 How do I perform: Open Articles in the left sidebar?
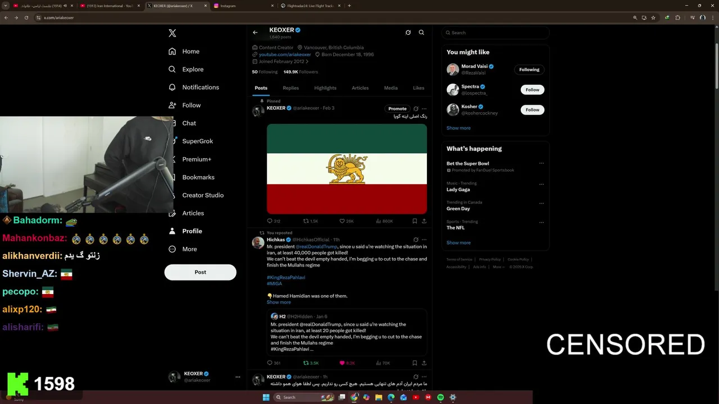(x=186, y=213)
